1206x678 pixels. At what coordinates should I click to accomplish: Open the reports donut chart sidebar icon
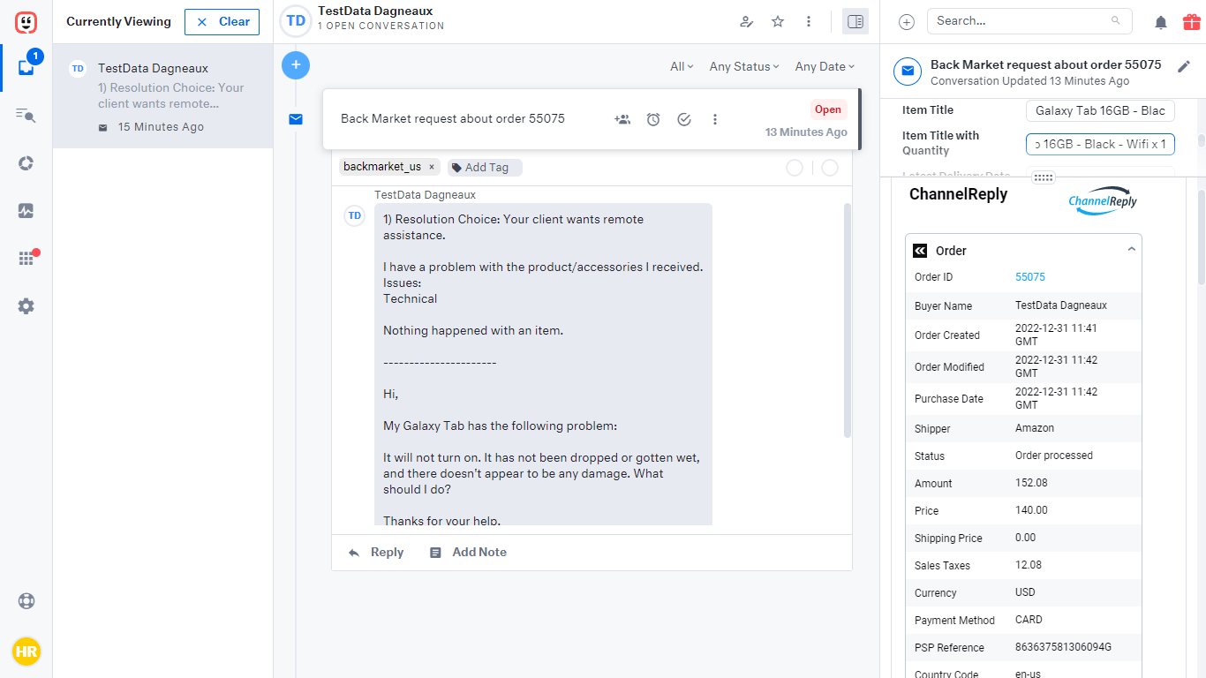26,163
